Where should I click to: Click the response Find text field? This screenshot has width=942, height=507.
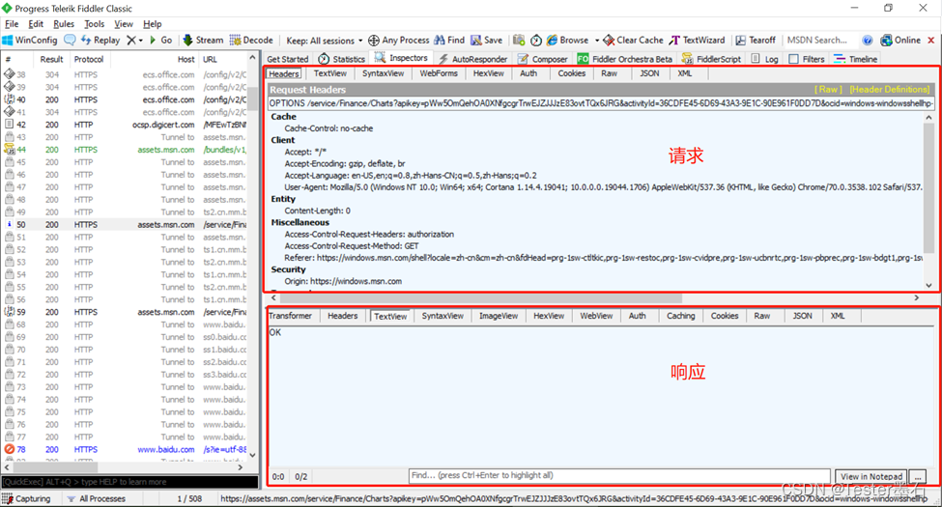pyautogui.click(x=619, y=476)
